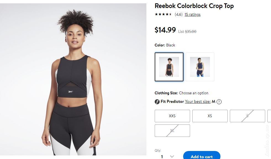Open the question mark help icon

[x=219, y=102]
